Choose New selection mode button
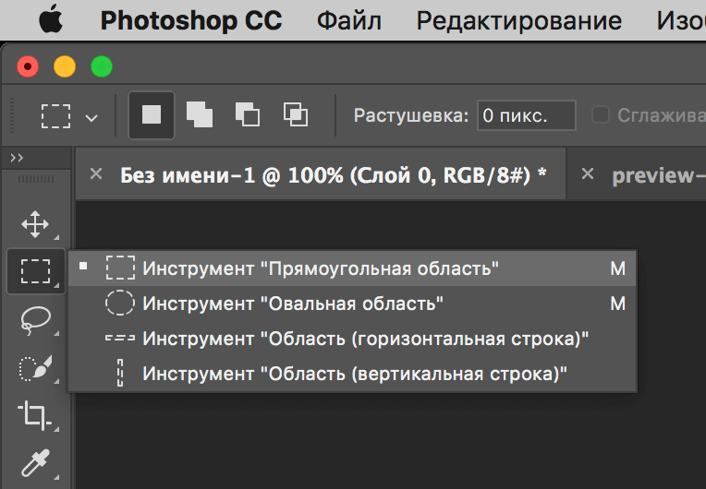Screen dimensions: 706x489 [152, 115]
